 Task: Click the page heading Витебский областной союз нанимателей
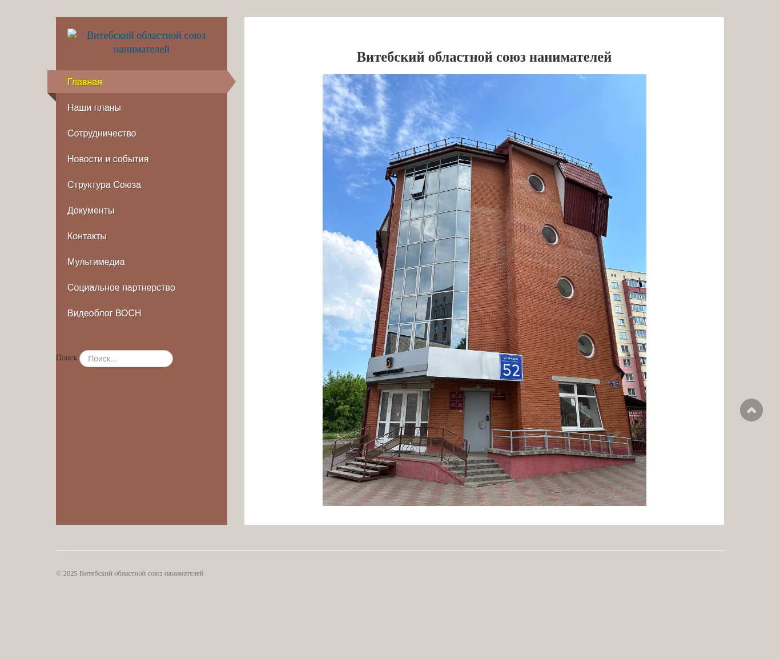click(x=484, y=57)
